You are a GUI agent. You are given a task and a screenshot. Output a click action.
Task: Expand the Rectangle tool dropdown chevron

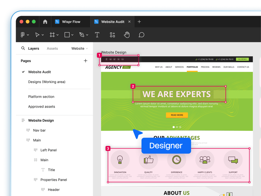(x=72, y=35)
